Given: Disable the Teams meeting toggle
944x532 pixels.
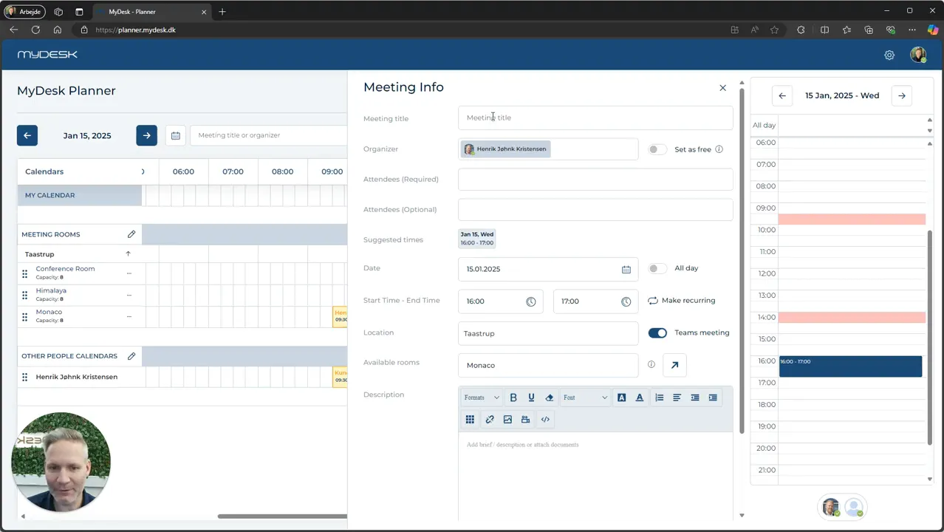Looking at the screenshot, I should pyautogui.click(x=657, y=332).
